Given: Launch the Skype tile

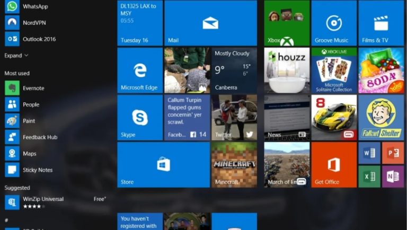Looking at the screenshot, I should coord(140,118).
